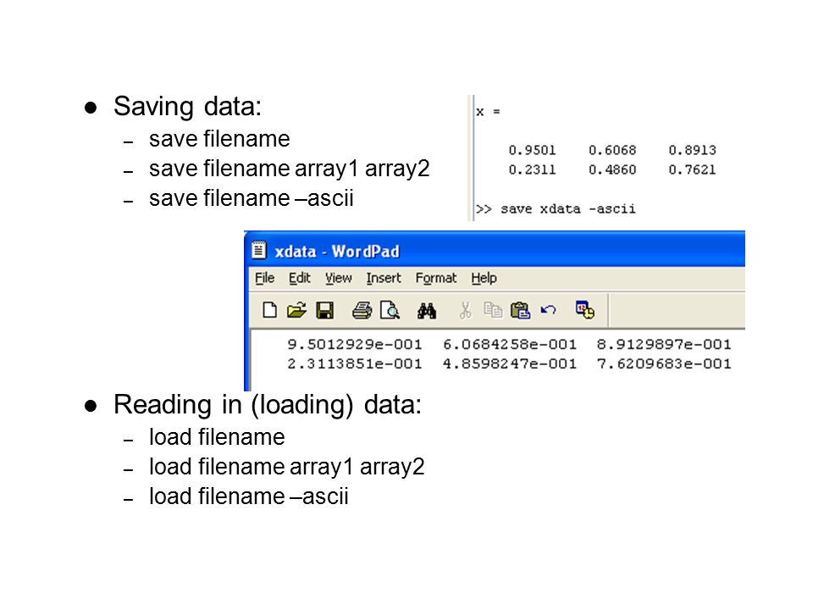Image resolution: width=813 pixels, height=610 pixels.
Task: Click value 8.9129897e-001 in WordPad
Action: point(664,345)
